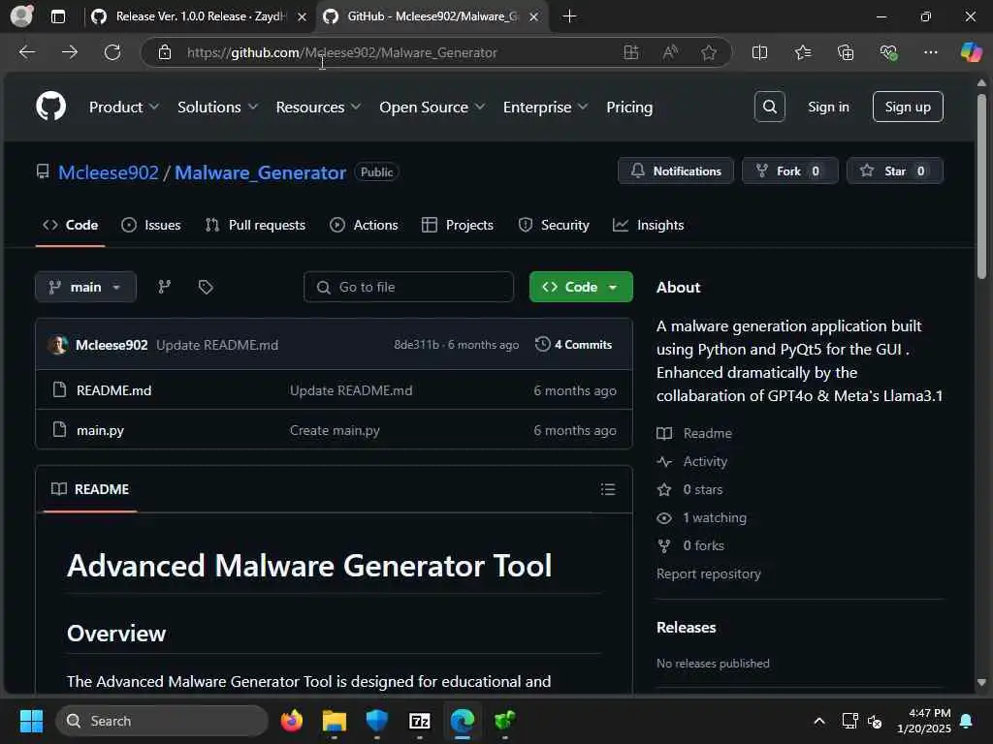Switch to the Pull requests tab

255,225
